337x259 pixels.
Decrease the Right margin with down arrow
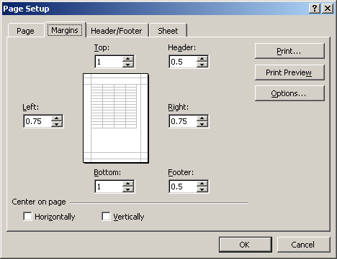(202, 124)
